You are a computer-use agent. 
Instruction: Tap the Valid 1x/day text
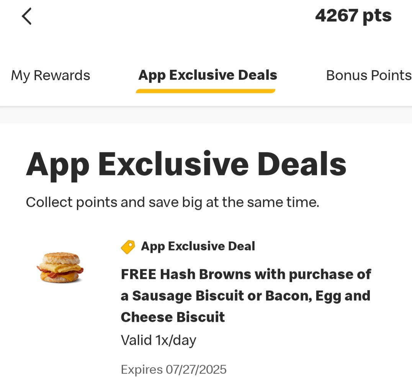pos(159,340)
